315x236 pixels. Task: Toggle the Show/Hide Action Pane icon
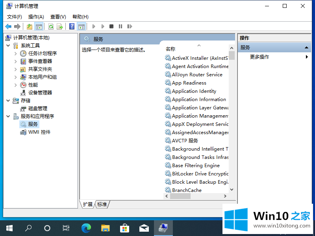pyautogui.click(x=82, y=26)
